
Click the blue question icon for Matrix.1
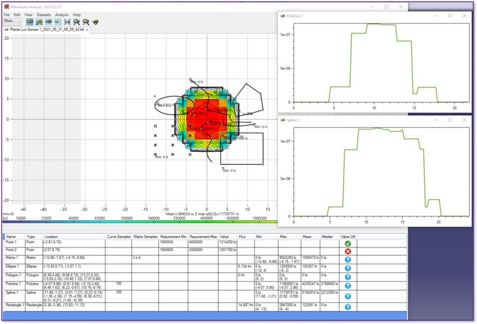[347, 258]
